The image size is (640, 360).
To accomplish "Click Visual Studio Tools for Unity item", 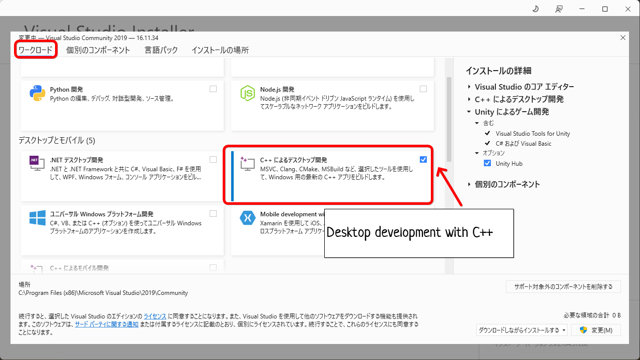I will tap(533, 134).
